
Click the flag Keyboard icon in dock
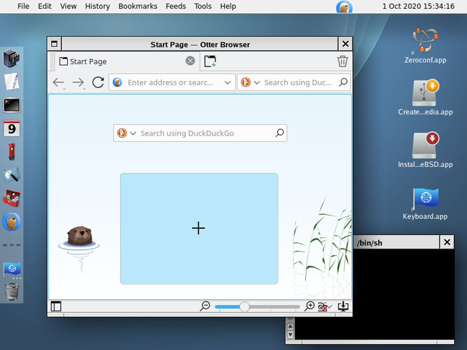[x=11, y=269]
